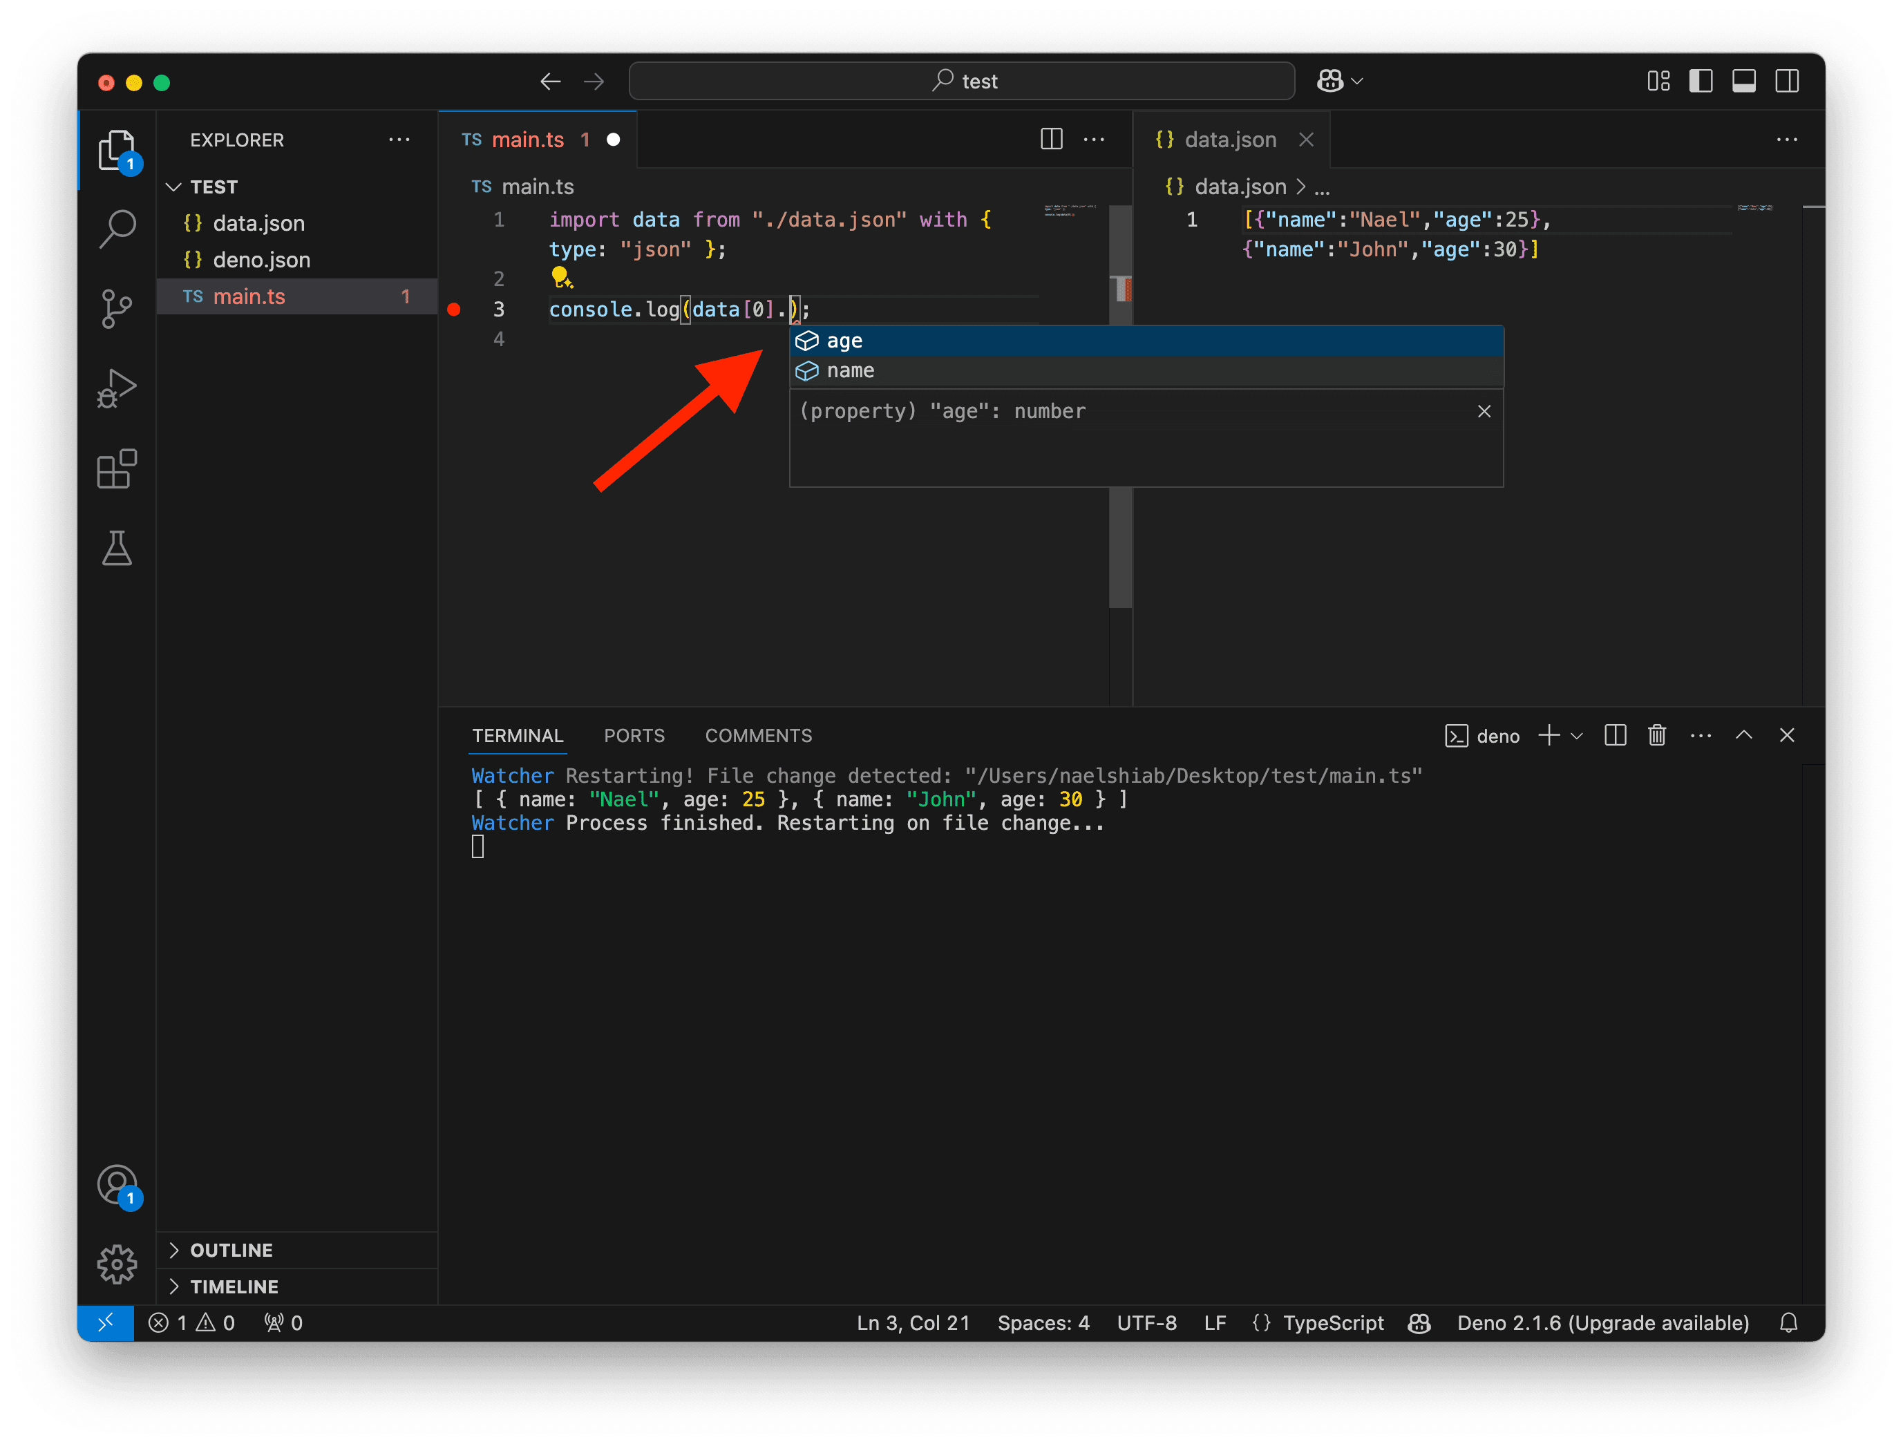Click Ln 3, Col 21 status item

pos(913,1322)
